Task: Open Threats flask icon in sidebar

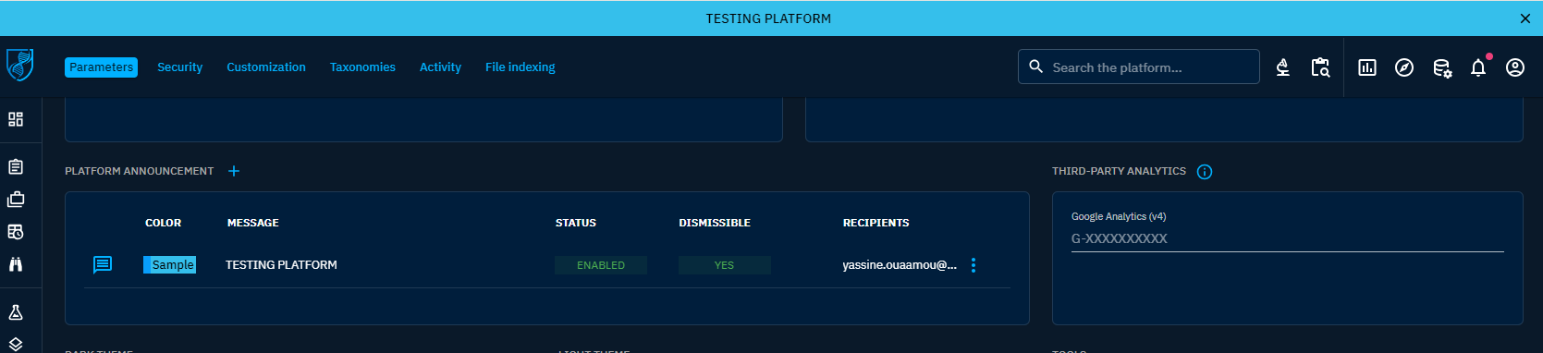Action: click(16, 312)
